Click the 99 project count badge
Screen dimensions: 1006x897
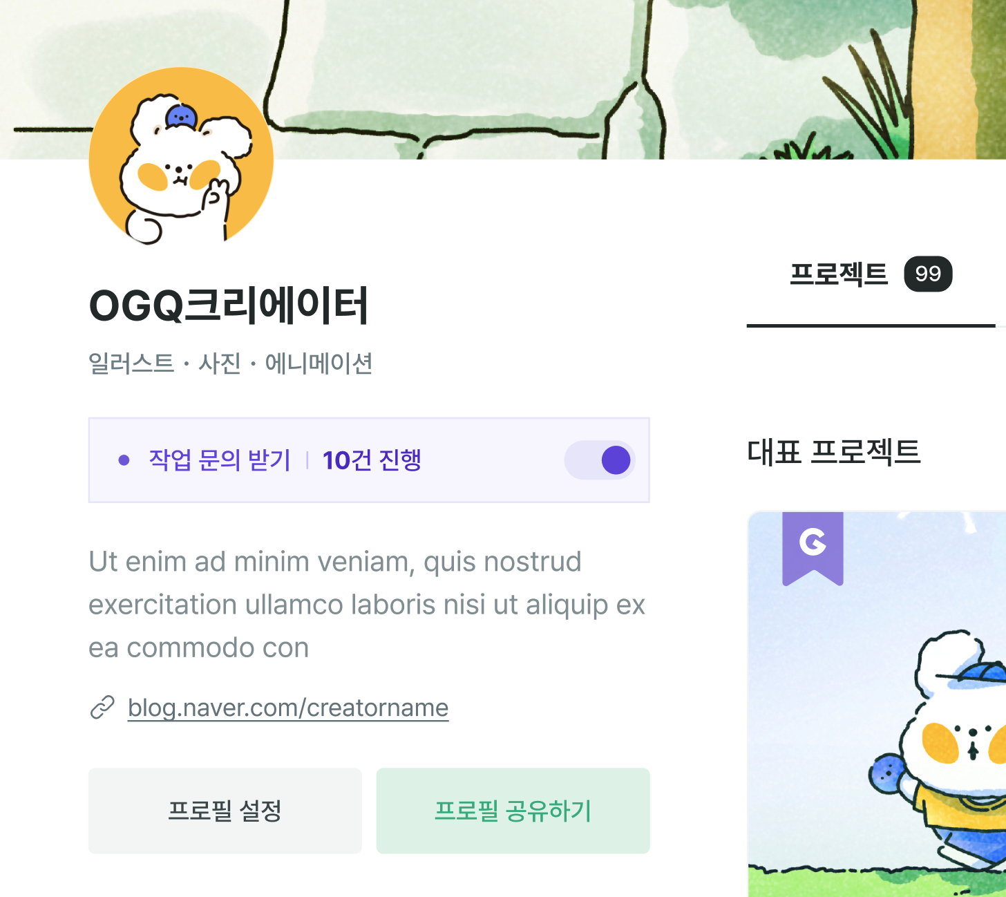(928, 274)
